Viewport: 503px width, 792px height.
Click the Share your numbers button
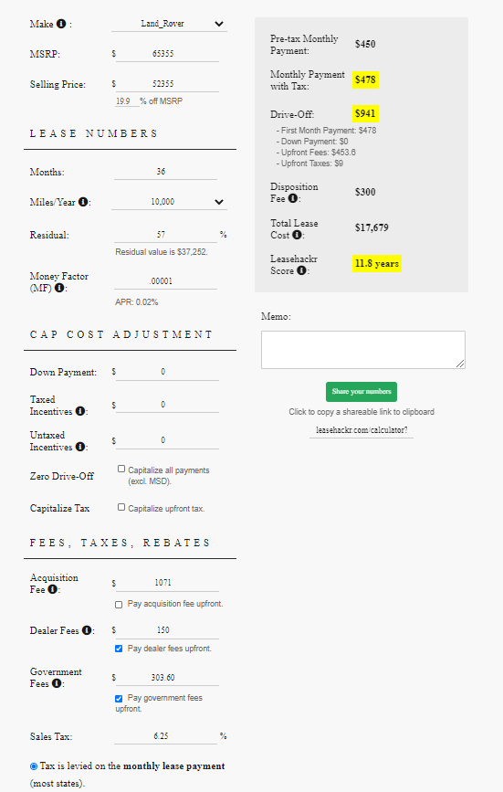362,392
